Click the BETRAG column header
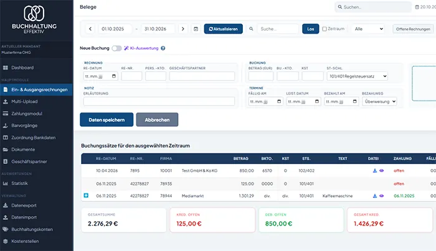The width and height of the screenshot is (436, 251). (x=241, y=158)
